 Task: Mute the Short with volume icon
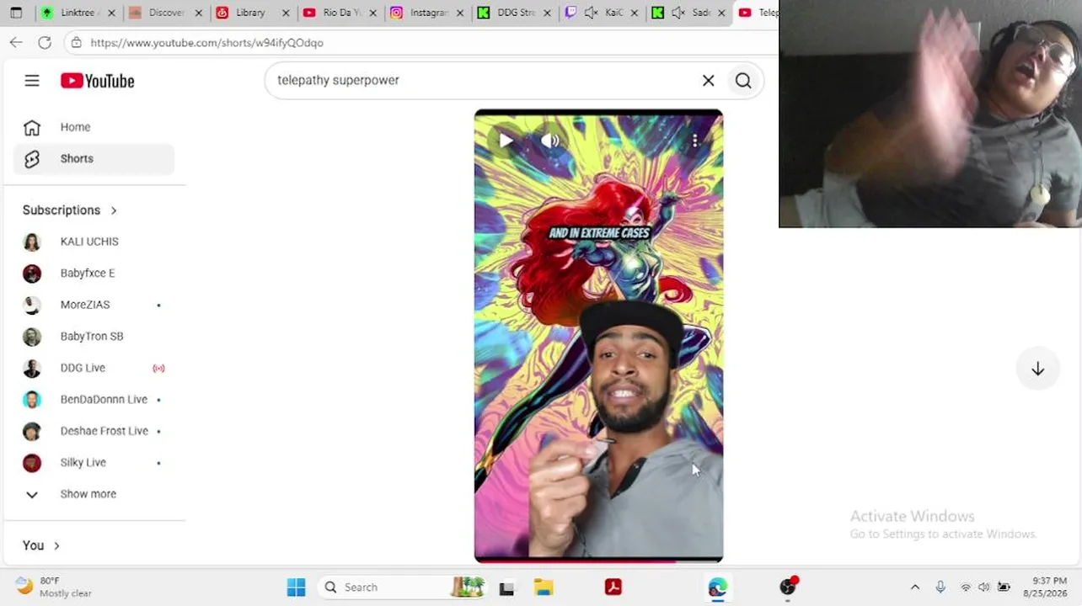[550, 141]
